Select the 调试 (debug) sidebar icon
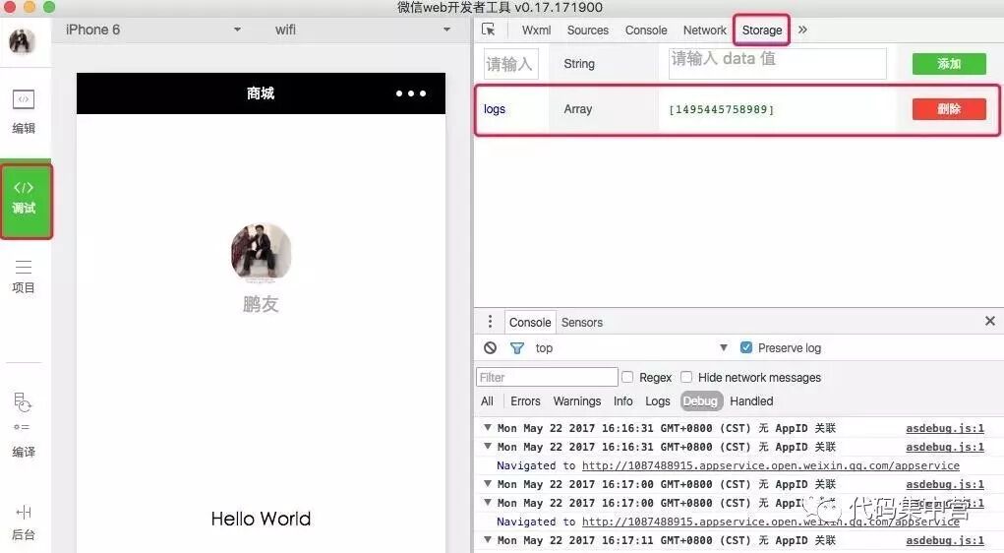 click(25, 201)
